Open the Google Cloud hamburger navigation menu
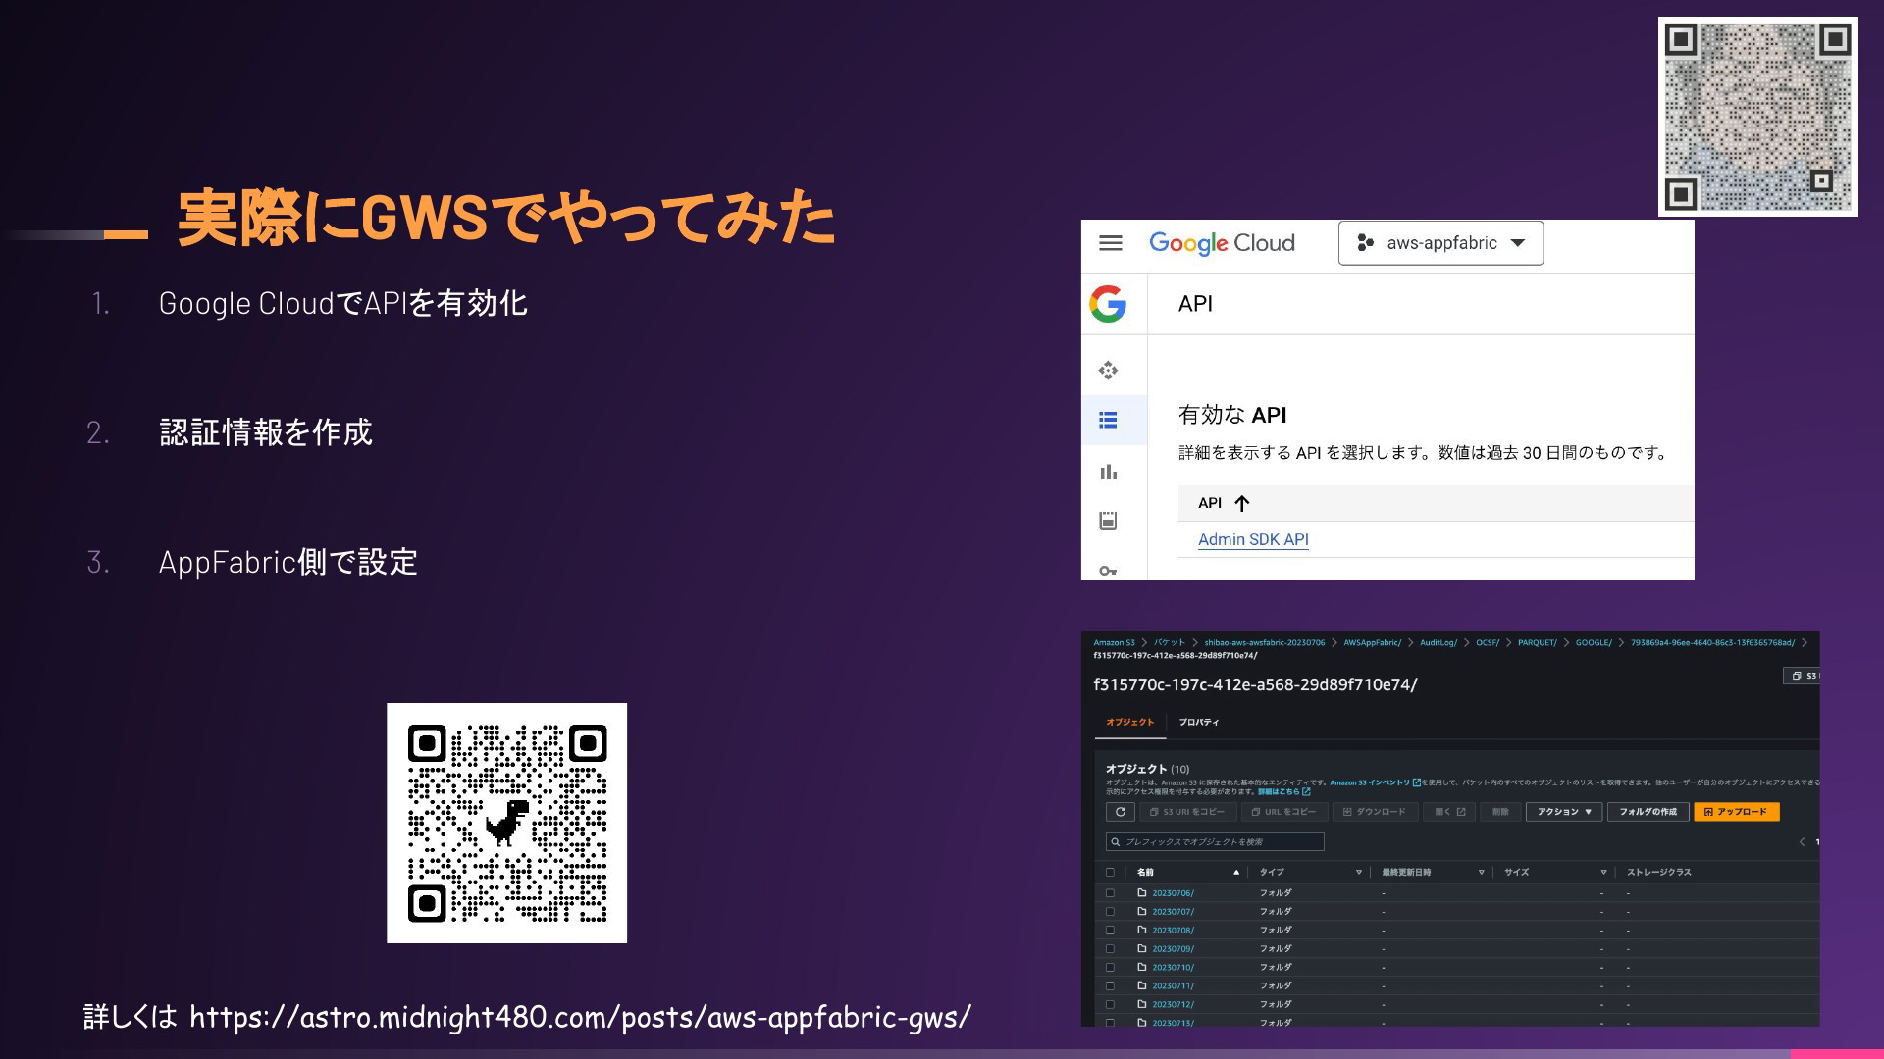1884x1059 pixels. (x=1110, y=243)
